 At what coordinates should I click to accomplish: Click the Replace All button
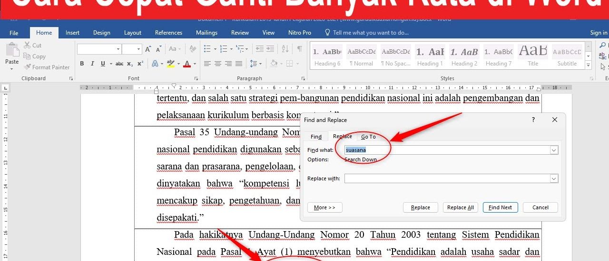click(x=461, y=207)
